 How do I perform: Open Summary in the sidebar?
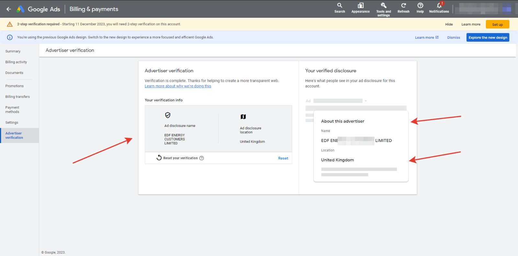(13, 51)
